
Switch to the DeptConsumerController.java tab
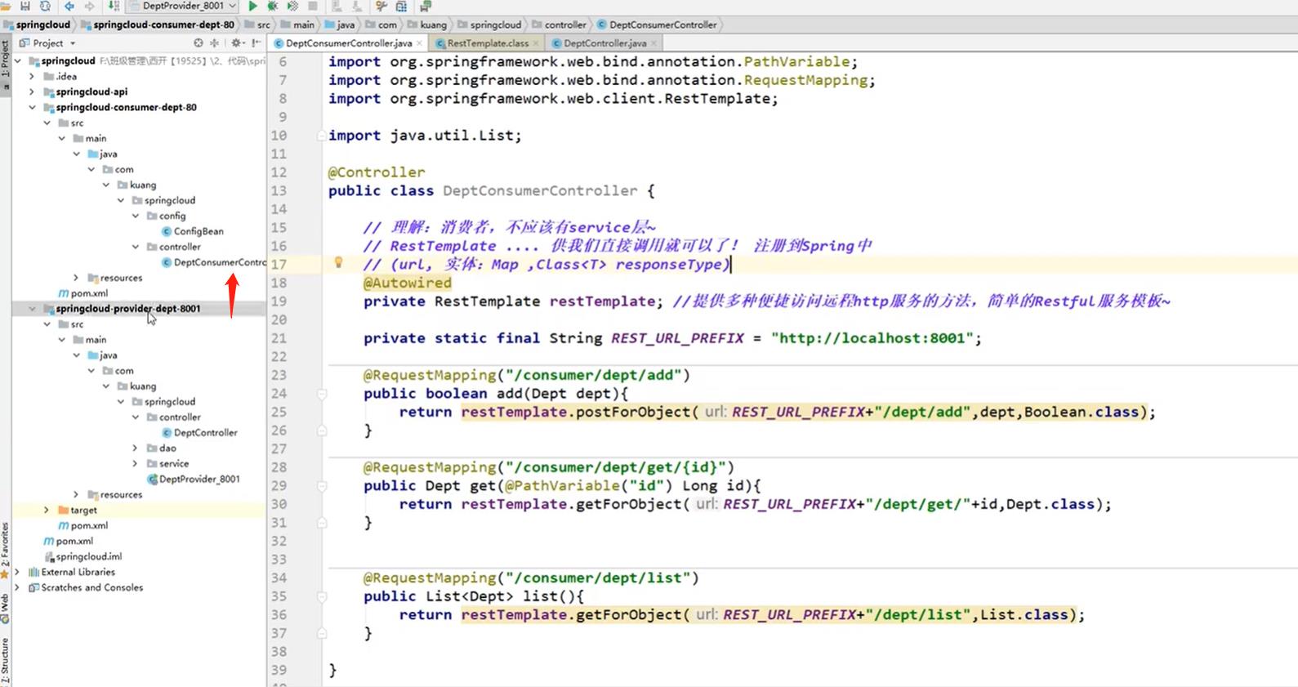click(x=348, y=43)
